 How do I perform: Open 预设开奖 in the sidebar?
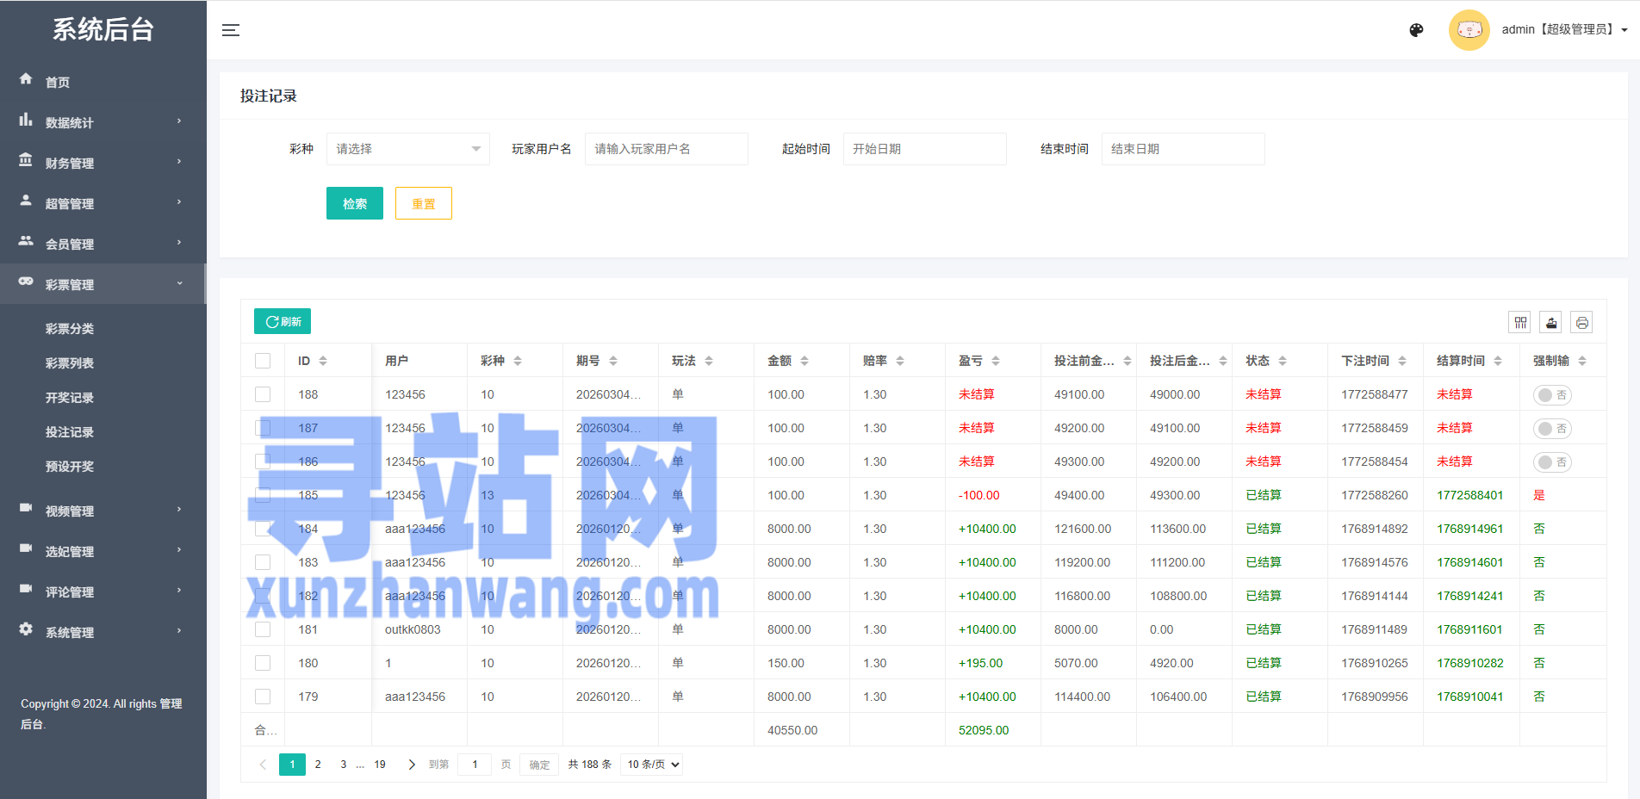[70, 467]
